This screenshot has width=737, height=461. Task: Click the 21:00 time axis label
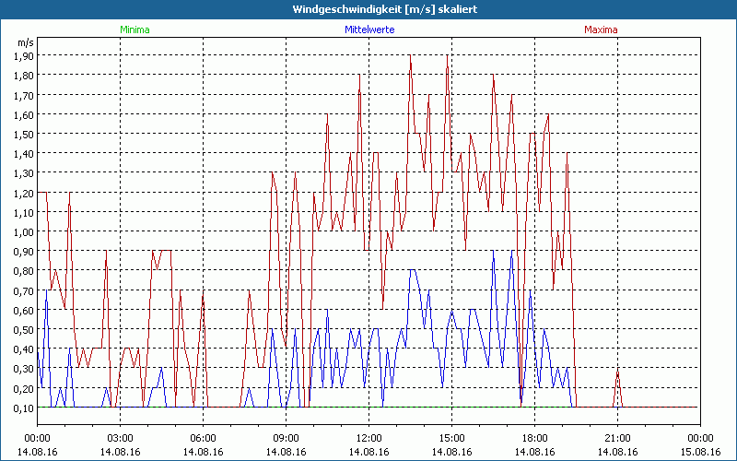[617, 438]
